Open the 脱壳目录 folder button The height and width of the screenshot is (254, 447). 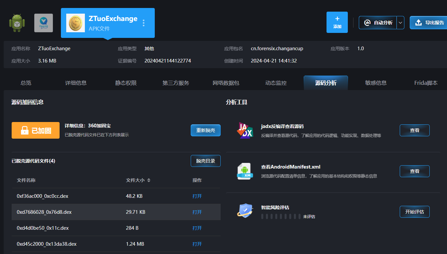(x=205, y=161)
